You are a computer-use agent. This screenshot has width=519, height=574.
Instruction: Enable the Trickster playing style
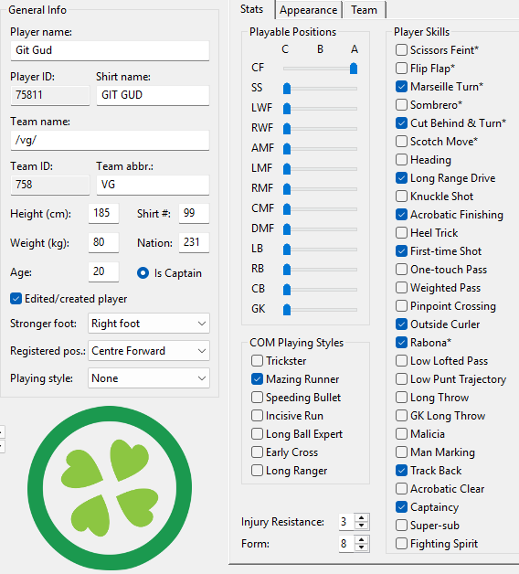pyautogui.click(x=257, y=361)
